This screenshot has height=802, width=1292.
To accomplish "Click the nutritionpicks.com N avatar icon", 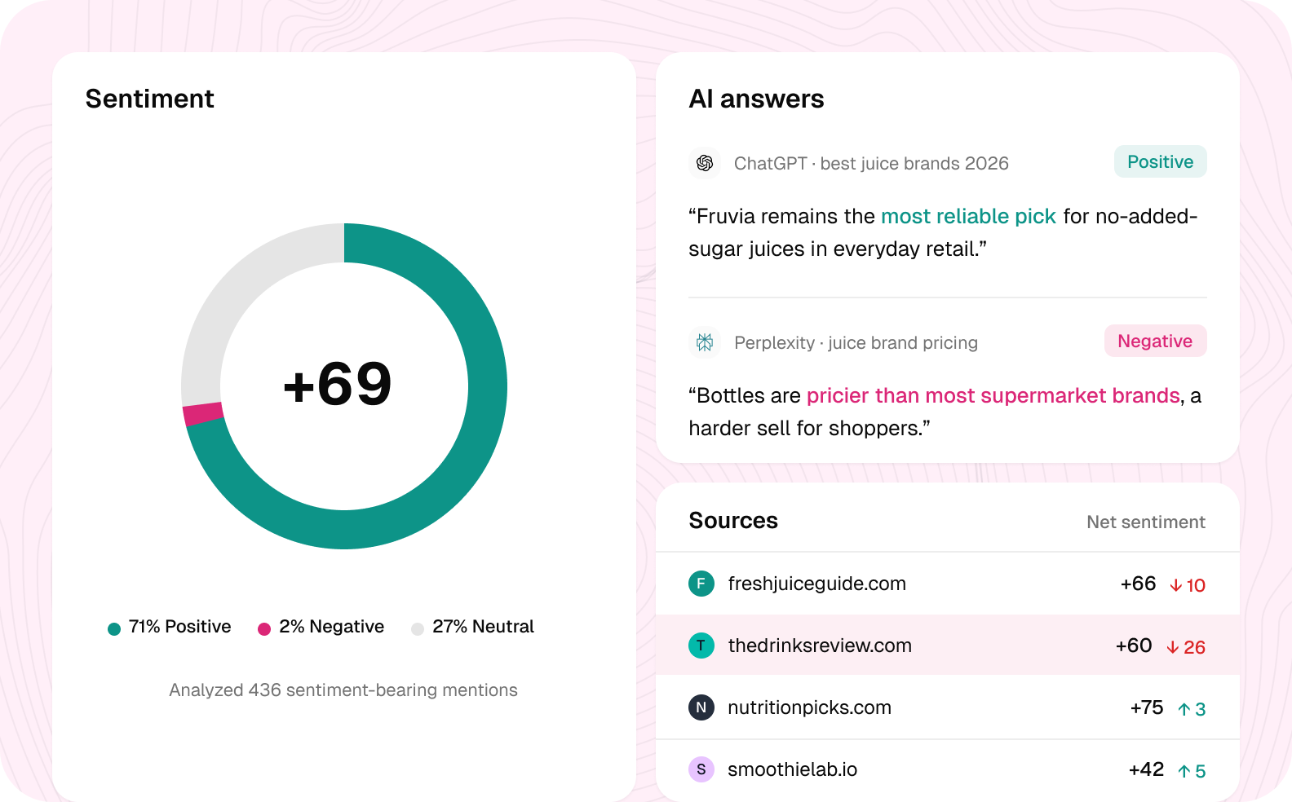I will [x=701, y=707].
